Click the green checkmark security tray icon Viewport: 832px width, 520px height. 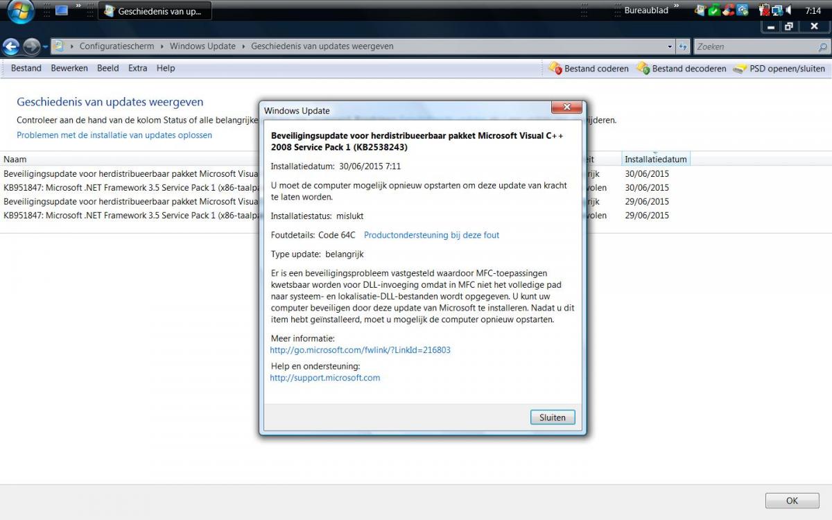714,10
